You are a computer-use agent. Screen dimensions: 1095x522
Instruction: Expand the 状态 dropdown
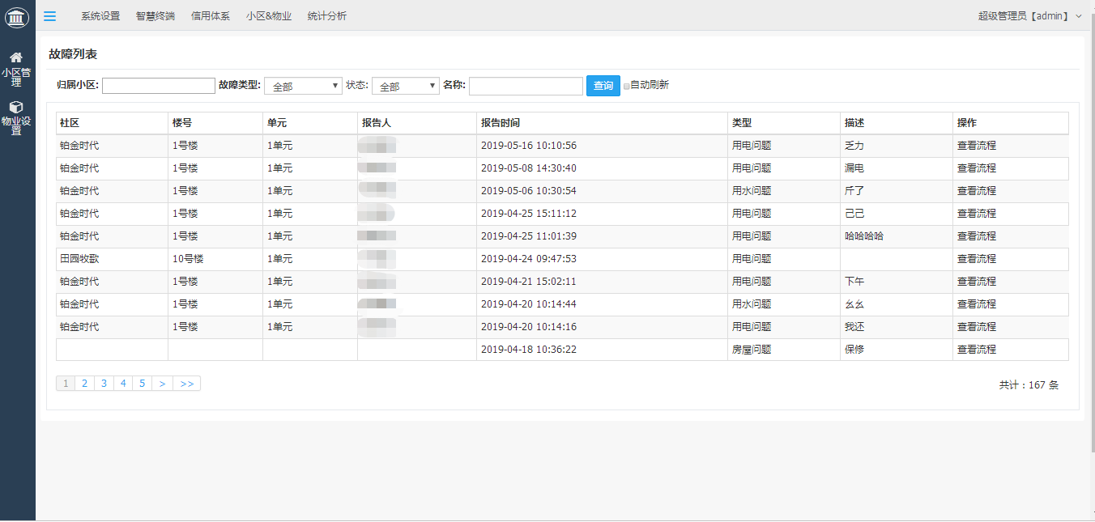click(x=405, y=86)
